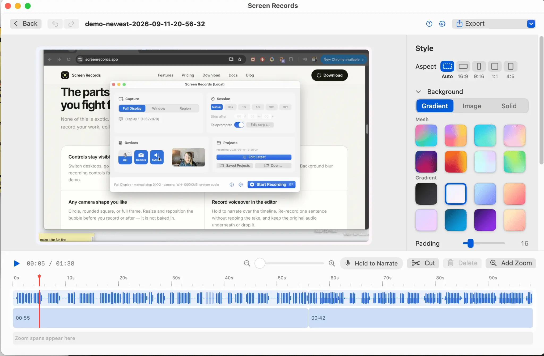Click Saved Projects button in preview
This screenshot has width=544, height=356.
235,165
